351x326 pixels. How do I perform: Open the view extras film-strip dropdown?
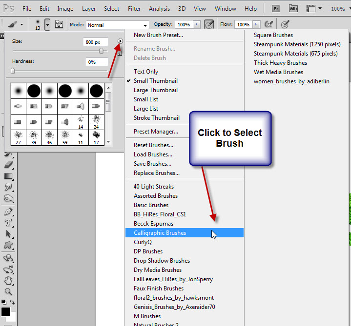313,9
